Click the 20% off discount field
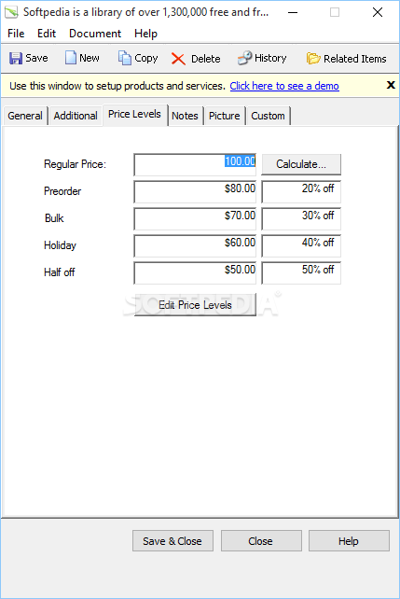The height and width of the screenshot is (599, 400). click(x=301, y=192)
